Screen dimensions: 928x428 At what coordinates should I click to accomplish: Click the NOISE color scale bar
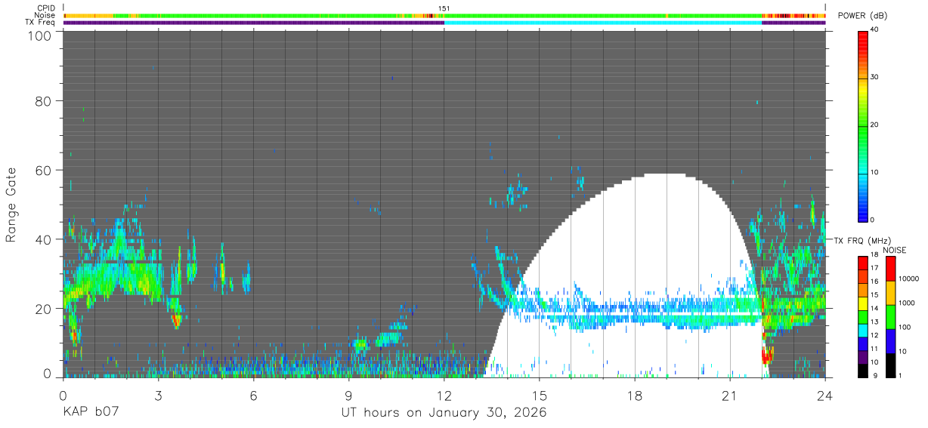click(891, 316)
